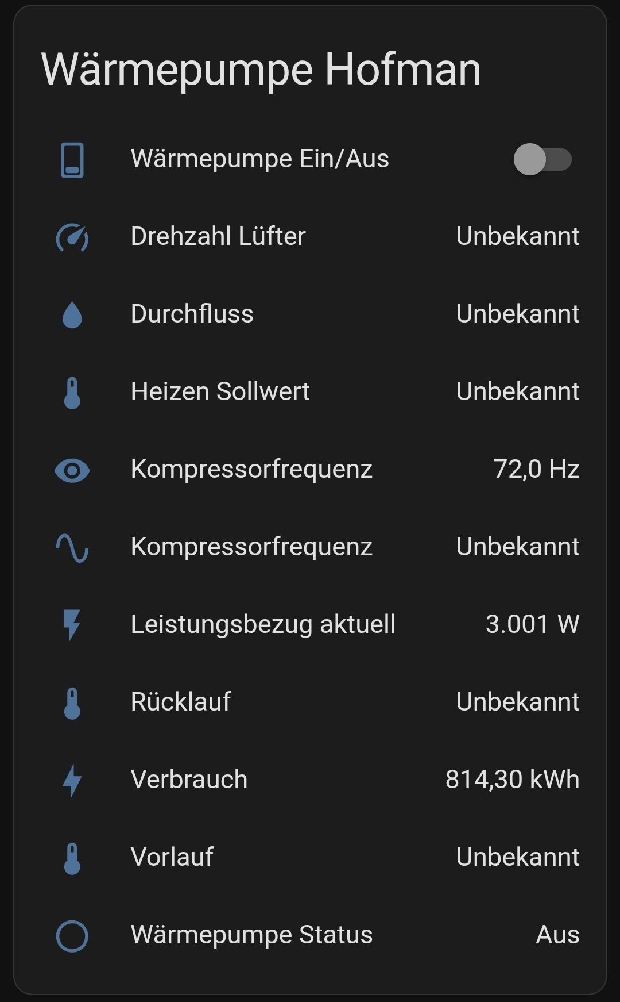Click the eye icon next to Kompressorfrequenz
Viewport: 620px width, 1002px height.
[x=72, y=471]
